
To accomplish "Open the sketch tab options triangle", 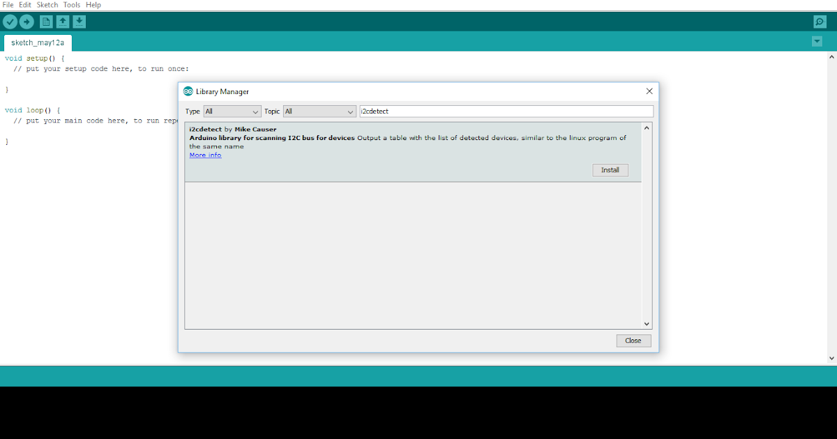I will tap(817, 41).
